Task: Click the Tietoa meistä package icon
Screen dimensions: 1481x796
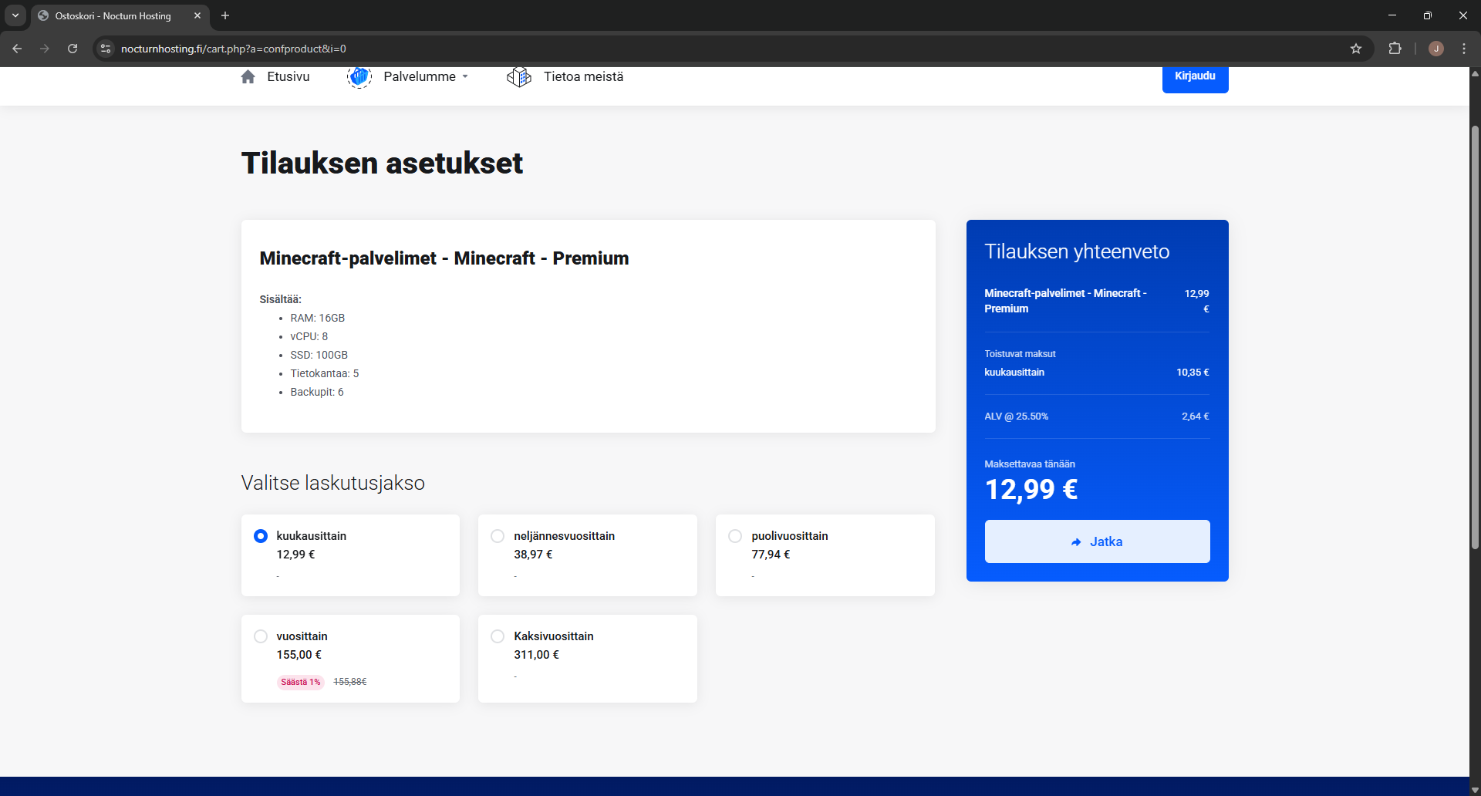Action: click(x=519, y=76)
